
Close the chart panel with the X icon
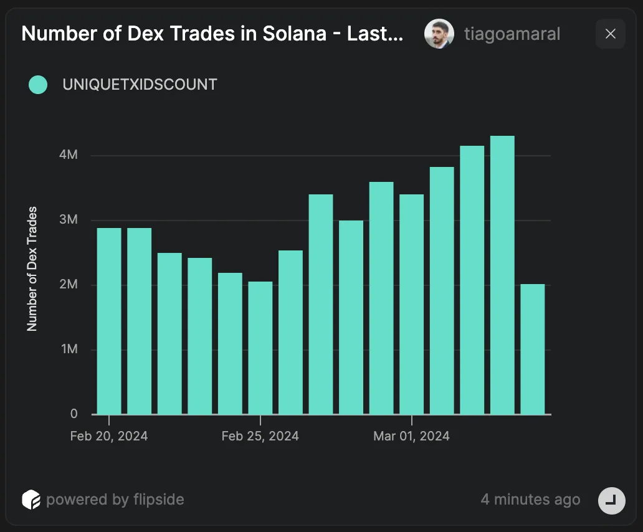tap(610, 34)
